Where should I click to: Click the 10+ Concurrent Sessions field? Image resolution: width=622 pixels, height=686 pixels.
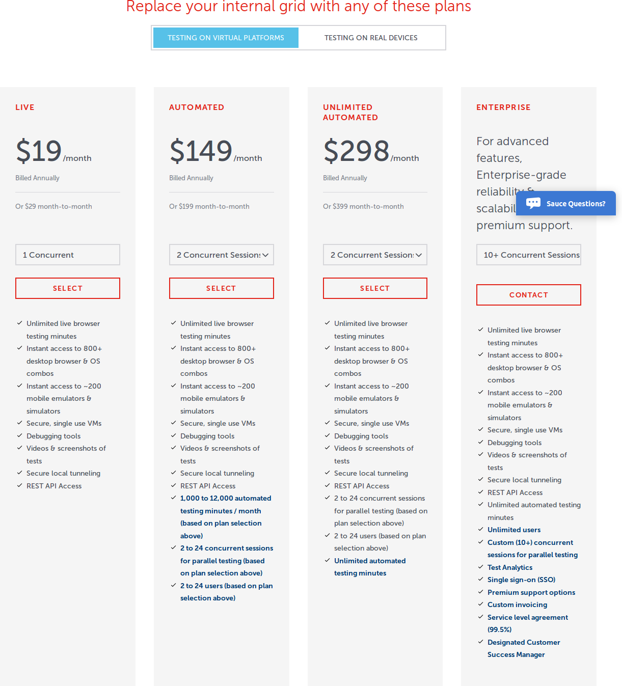528,255
